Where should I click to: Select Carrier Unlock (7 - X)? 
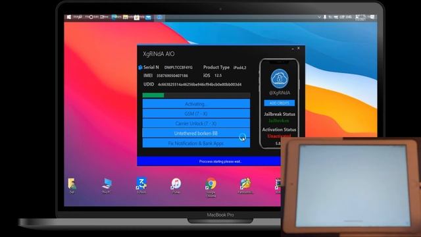click(196, 123)
